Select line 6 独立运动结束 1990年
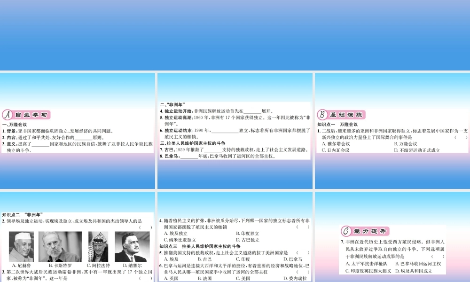470x282 pixels. [x=235, y=133]
